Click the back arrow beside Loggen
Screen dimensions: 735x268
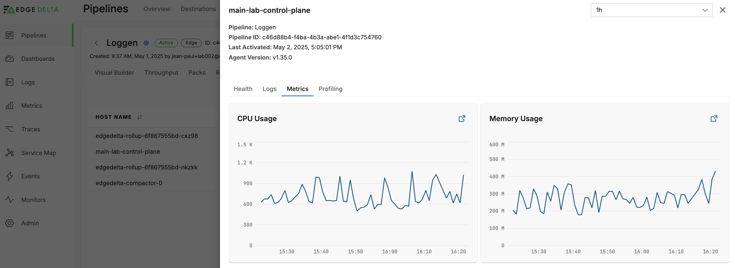pyautogui.click(x=96, y=43)
